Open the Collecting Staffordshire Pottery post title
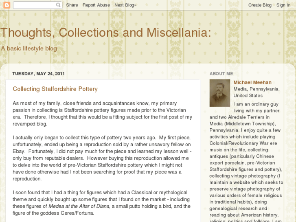 pyautogui.click(x=55, y=89)
